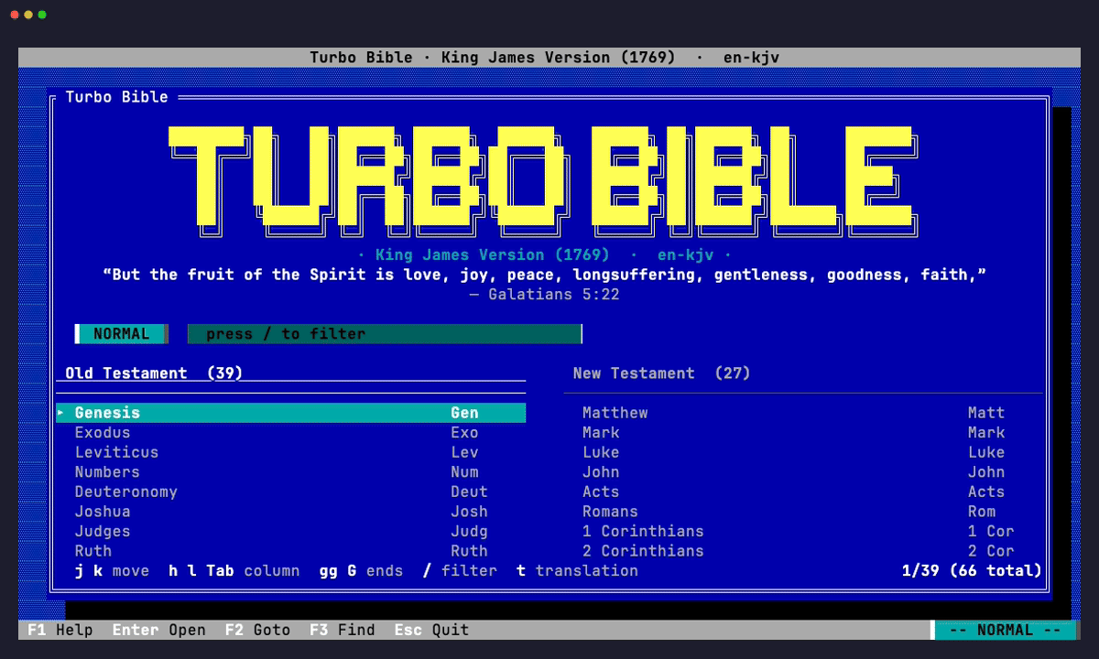Image resolution: width=1099 pixels, height=659 pixels.
Task: Switch to the New Testament (27) column
Action: (x=661, y=373)
